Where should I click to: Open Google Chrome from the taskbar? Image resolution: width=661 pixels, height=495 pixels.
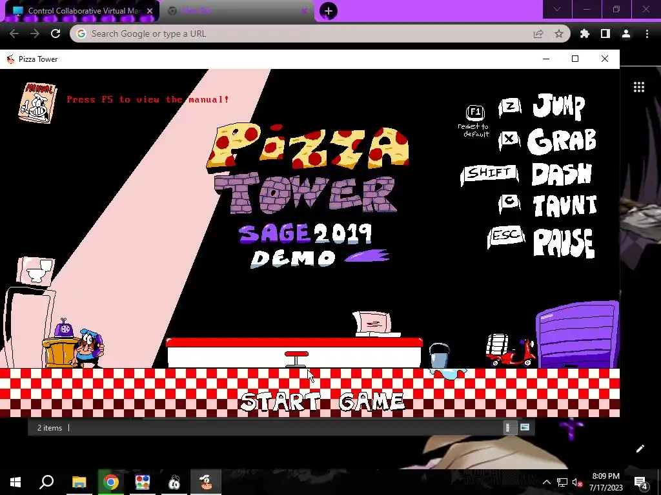111,482
